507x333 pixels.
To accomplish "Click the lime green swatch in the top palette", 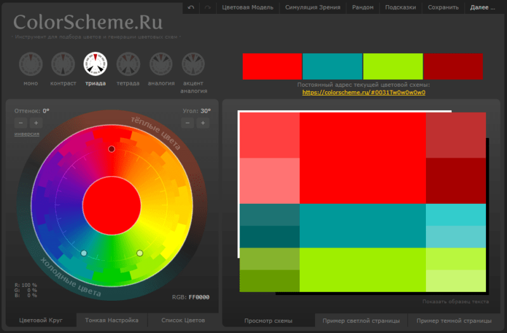I will point(393,66).
